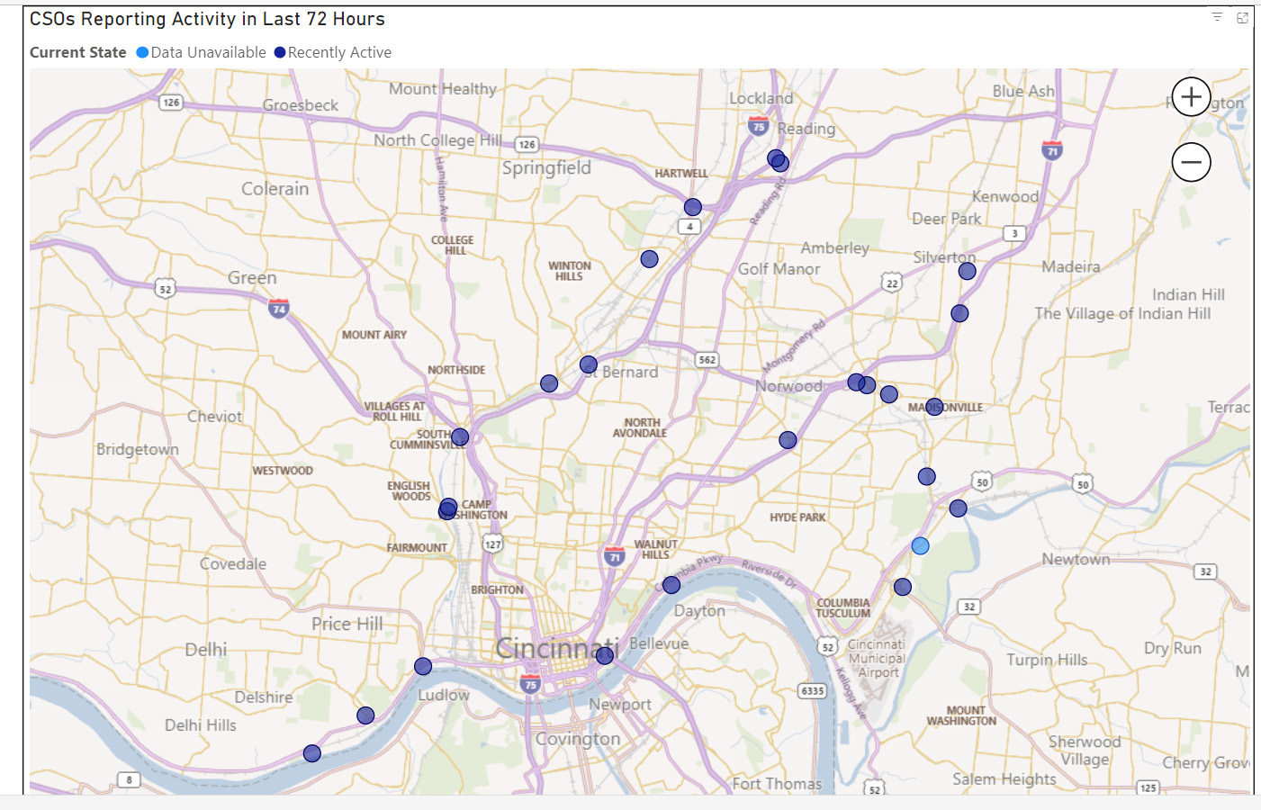Toggle the Data Unavailable legend entry

208,52
